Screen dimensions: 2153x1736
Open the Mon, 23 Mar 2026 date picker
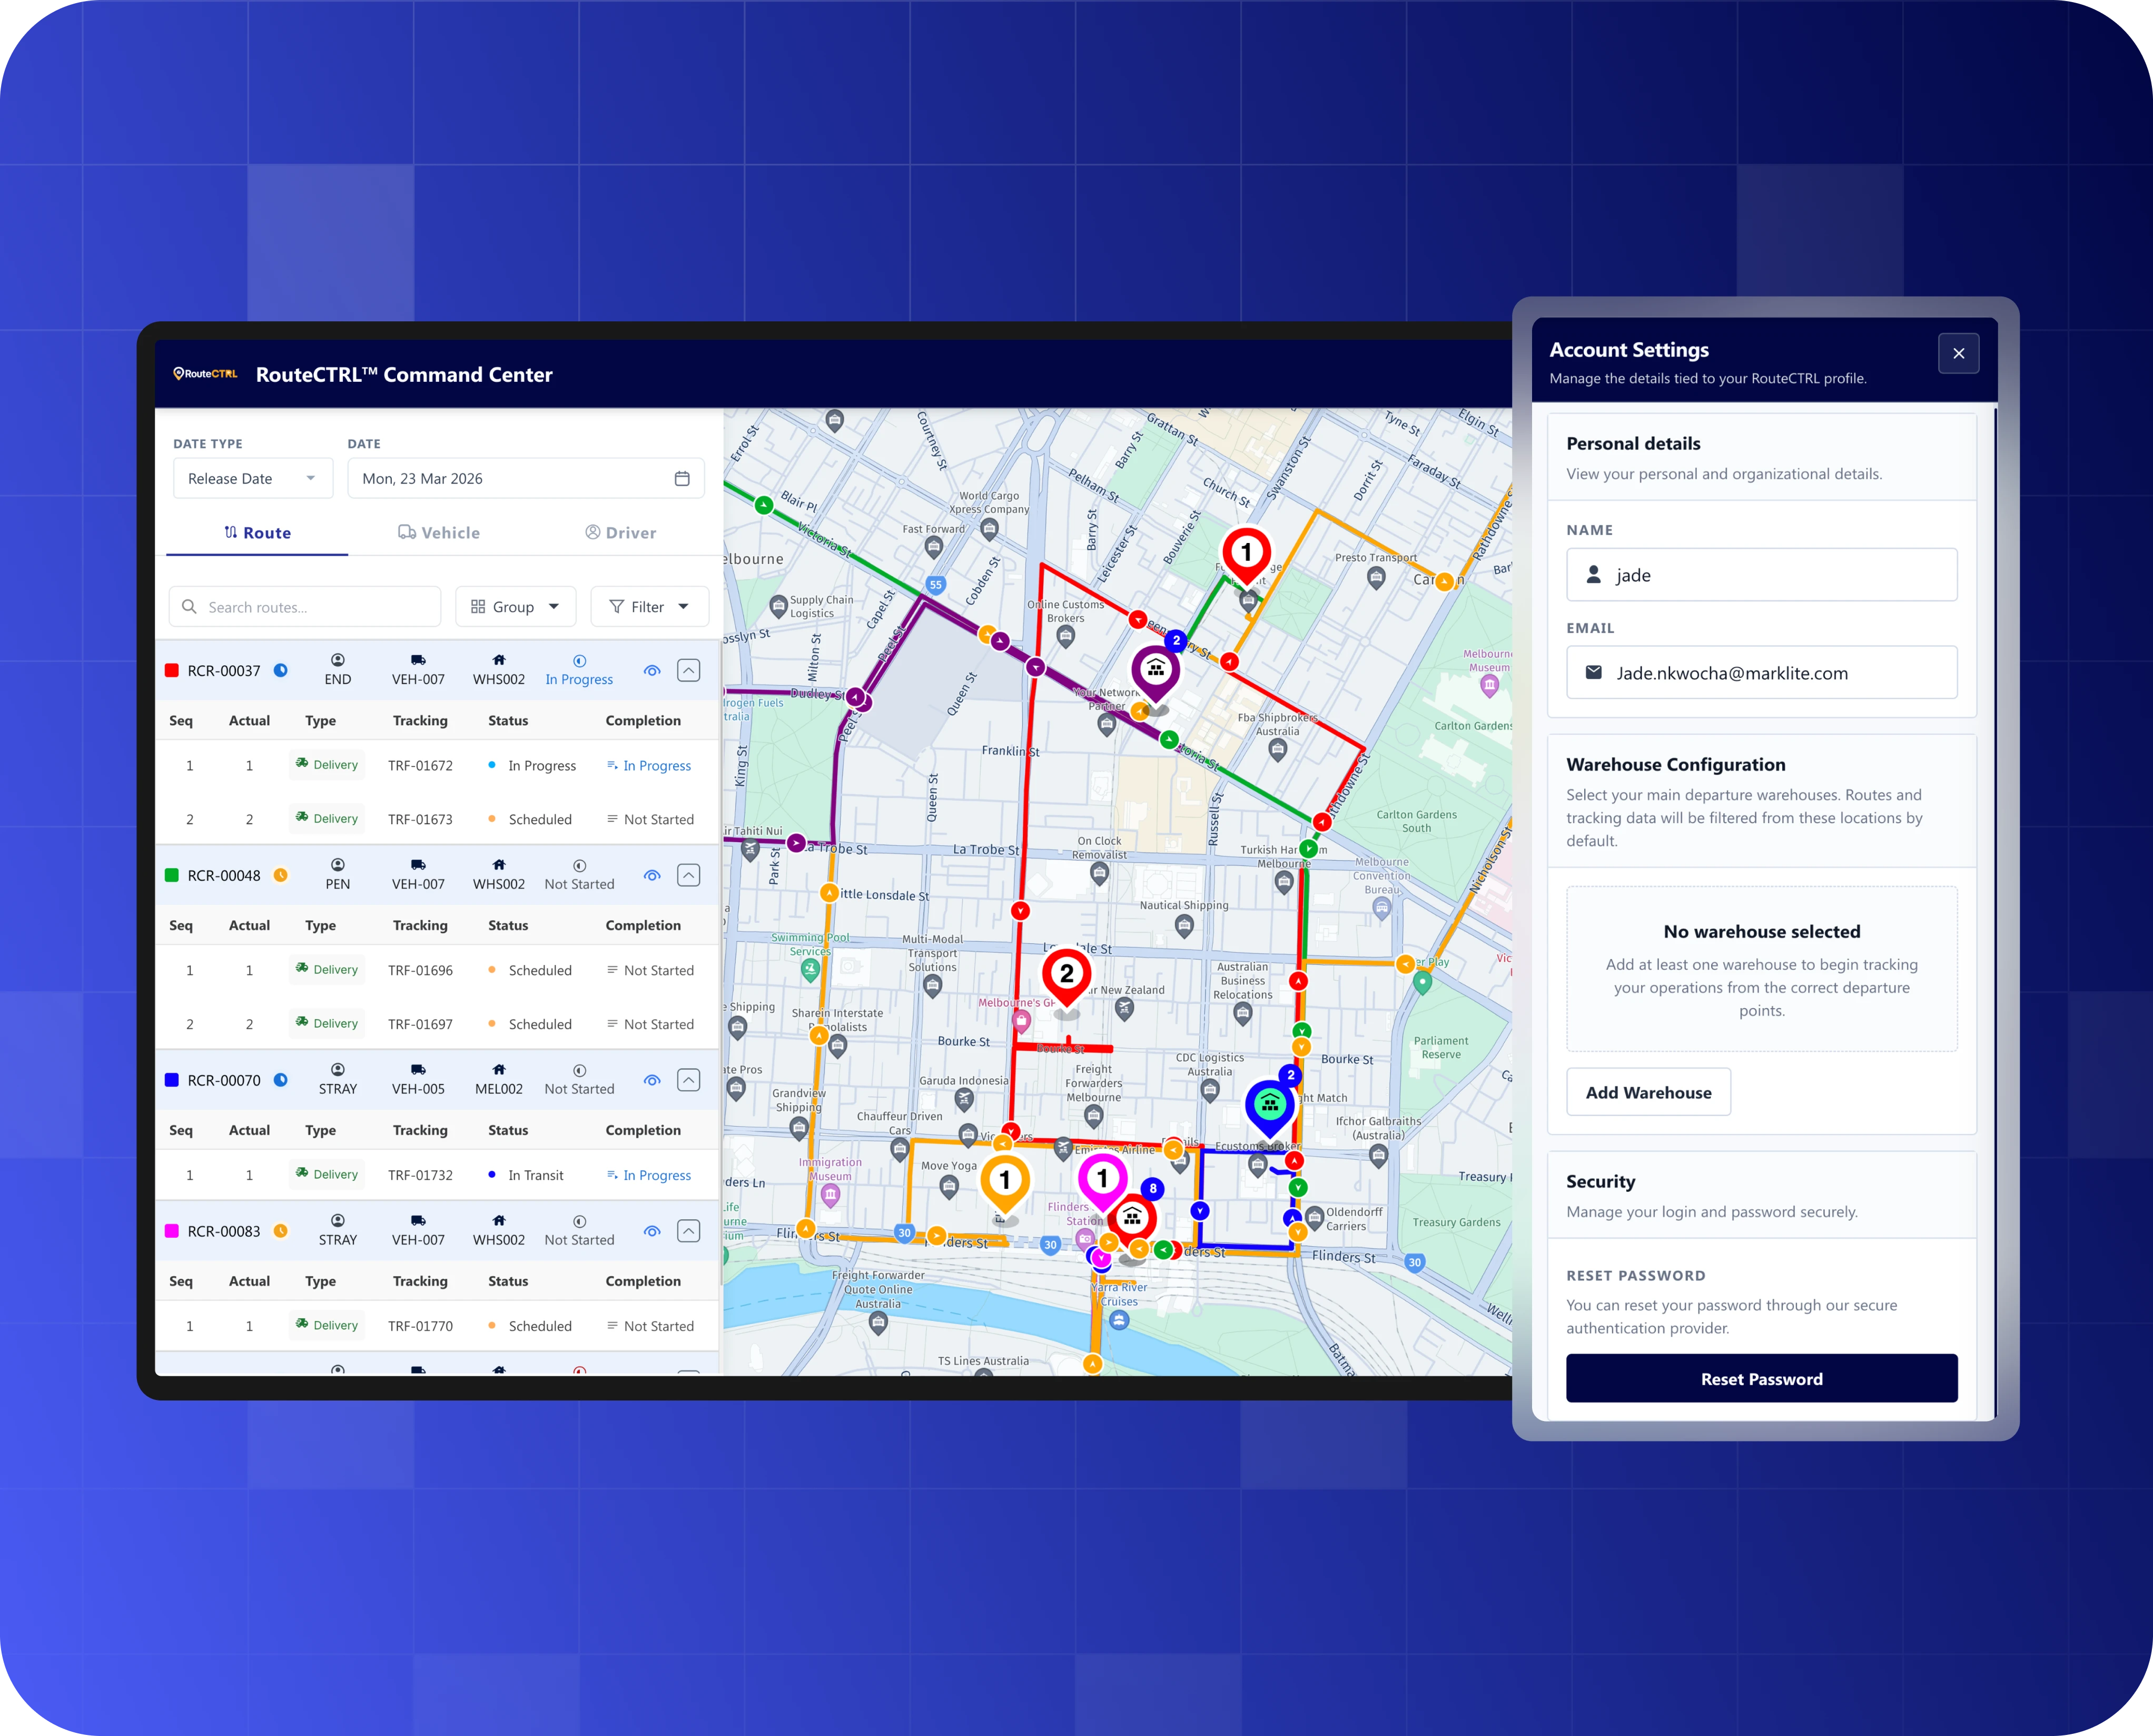tap(526, 479)
